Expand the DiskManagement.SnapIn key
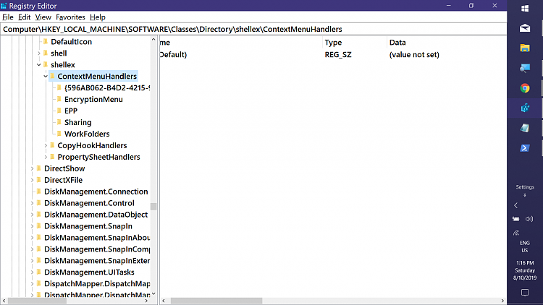 tap(32, 226)
